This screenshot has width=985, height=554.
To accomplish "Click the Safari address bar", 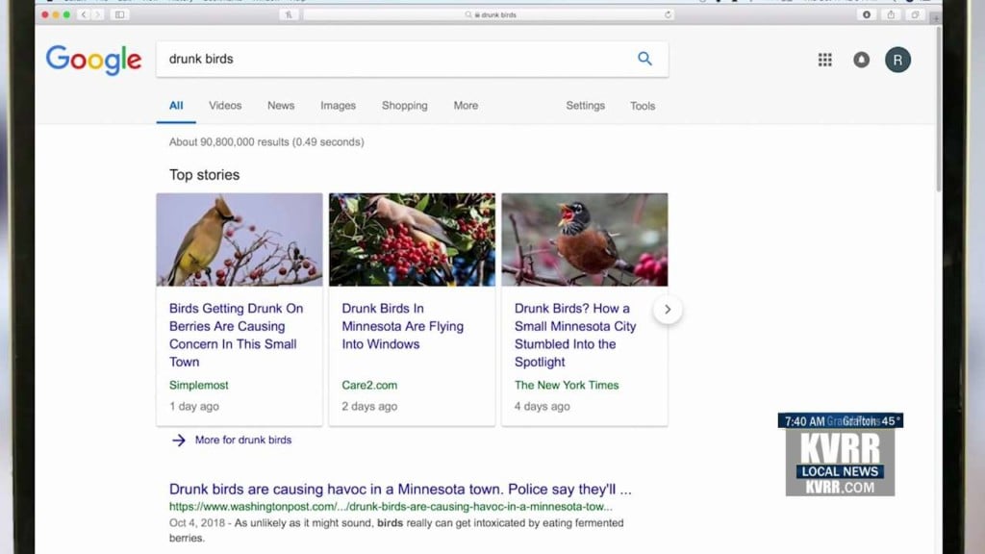I will point(489,14).
